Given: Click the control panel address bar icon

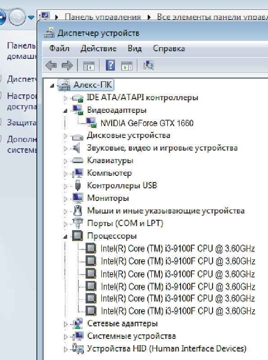Looking at the screenshot, I should 45,16.
